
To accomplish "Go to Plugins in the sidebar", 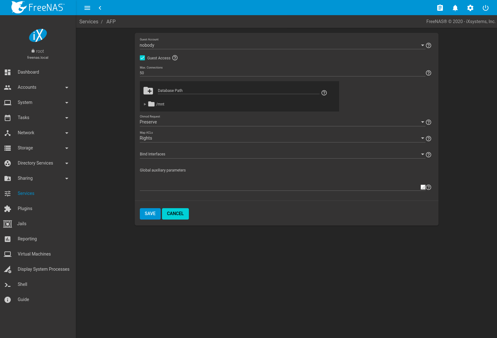I will pos(25,208).
